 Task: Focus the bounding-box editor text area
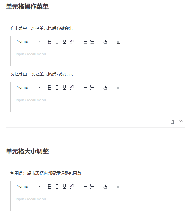pos(95,201)
